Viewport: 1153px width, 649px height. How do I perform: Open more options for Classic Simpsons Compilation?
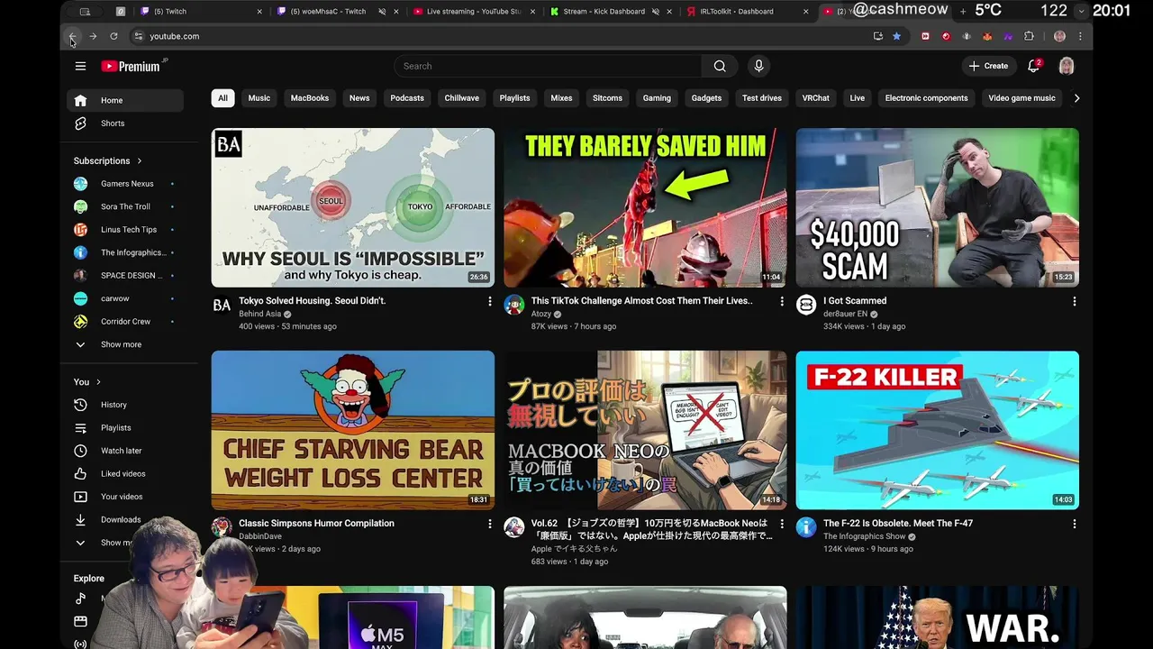coord(490,524)
